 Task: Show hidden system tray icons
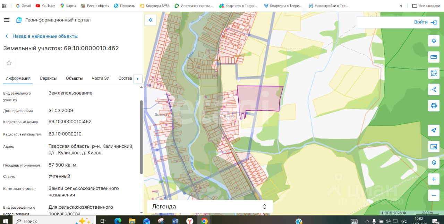[x=367, y=221]
